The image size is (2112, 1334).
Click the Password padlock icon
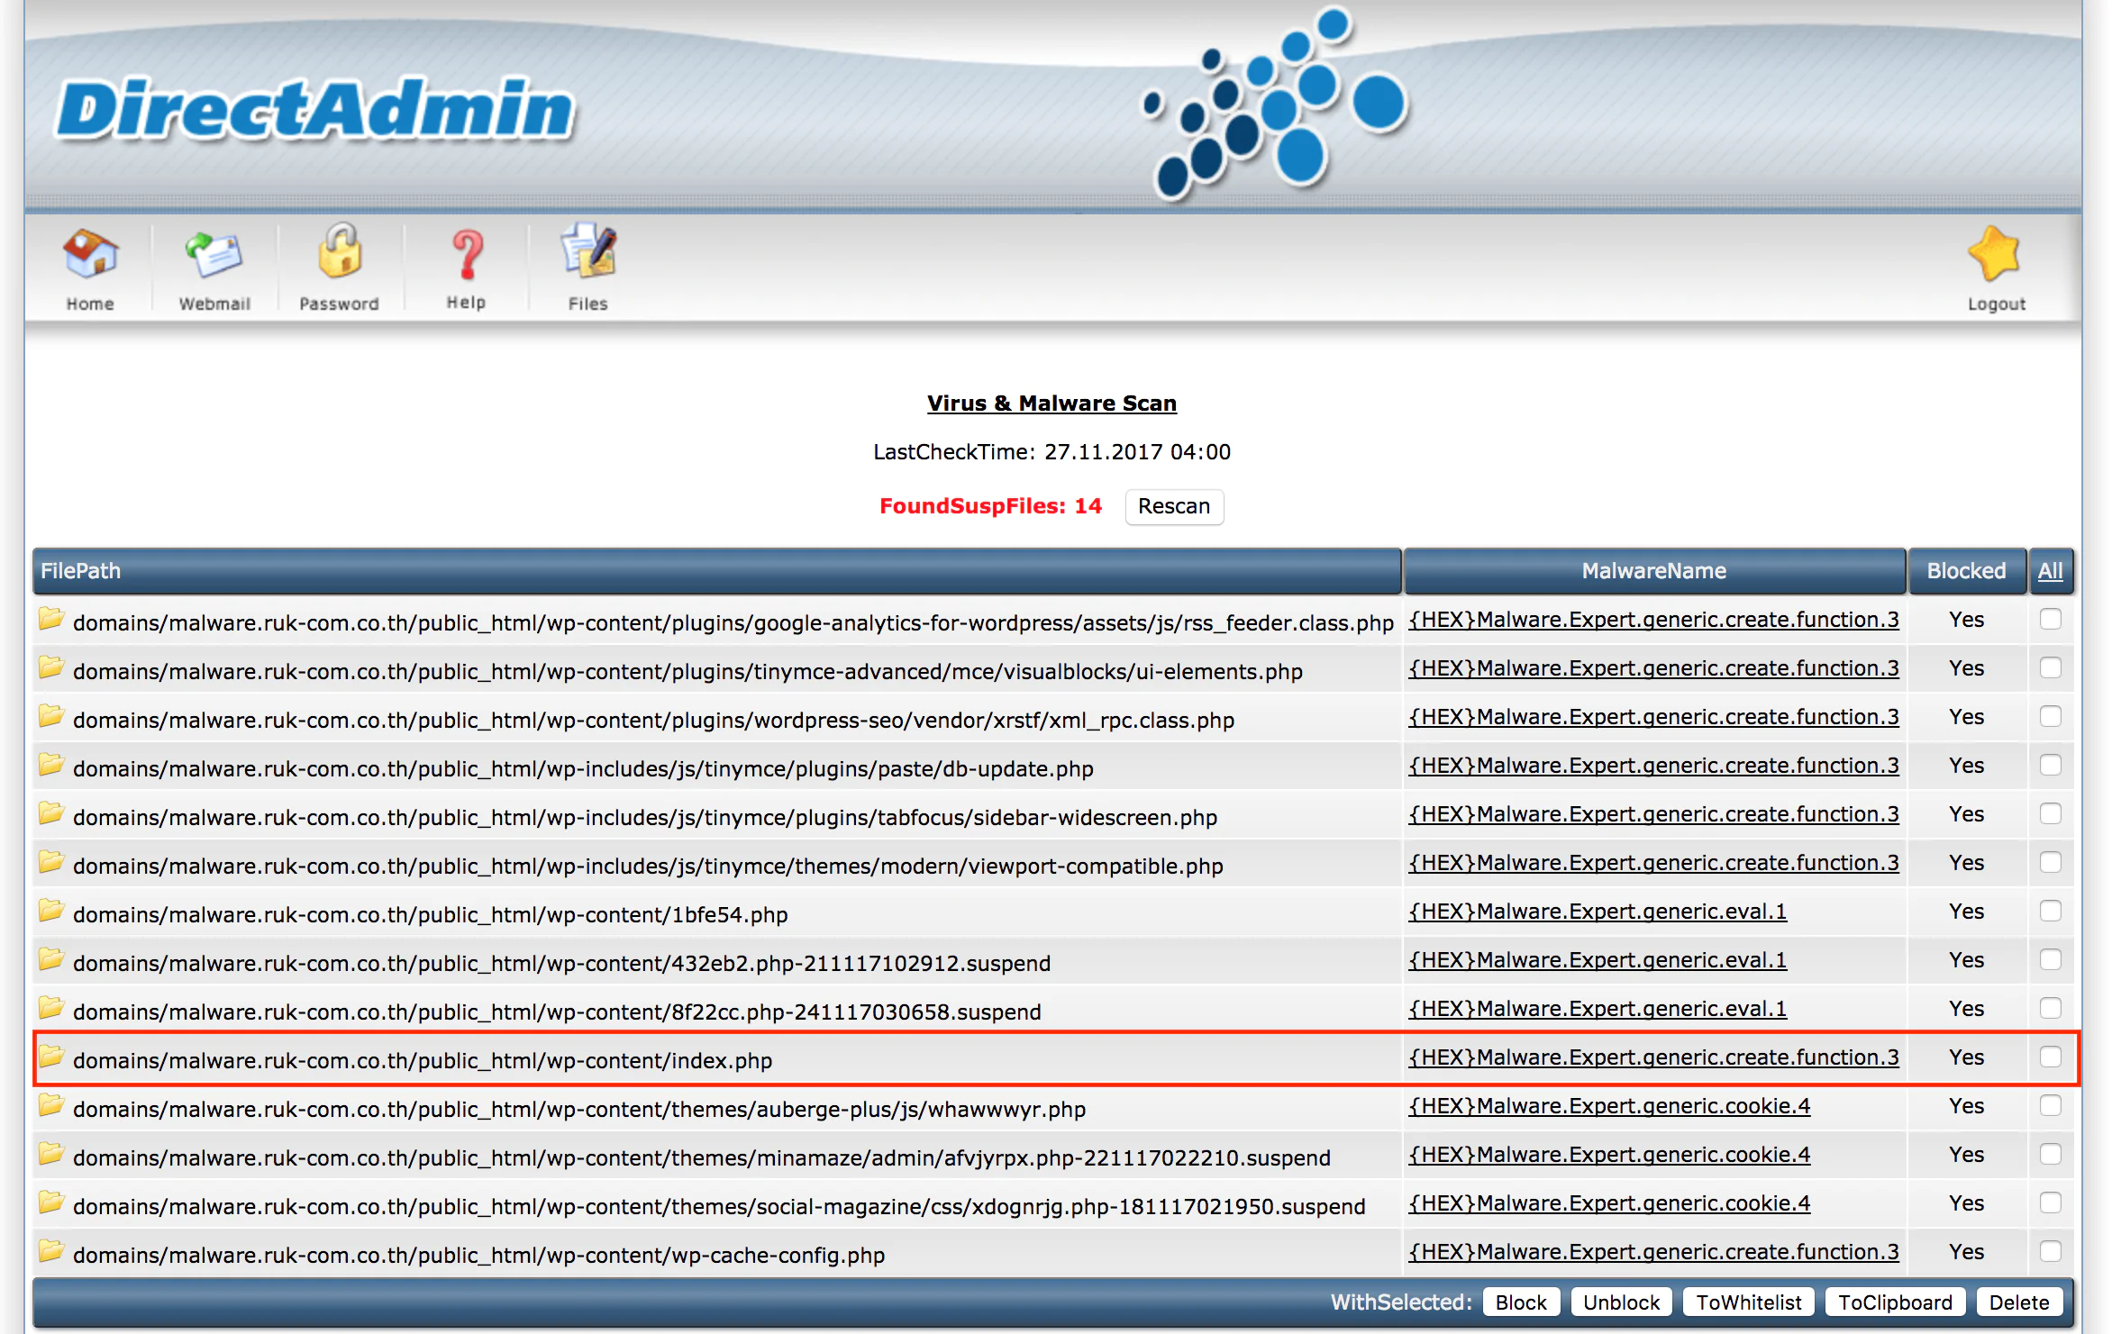click(x=340, y=252)
